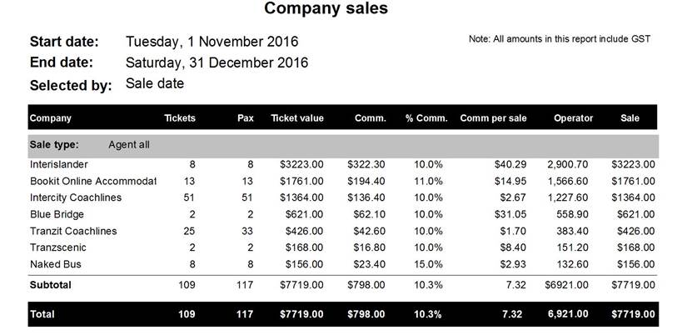Viewport: 677px width, 335px height.
Task: Click the Subtotal row label
Action: tap(51, 285)
